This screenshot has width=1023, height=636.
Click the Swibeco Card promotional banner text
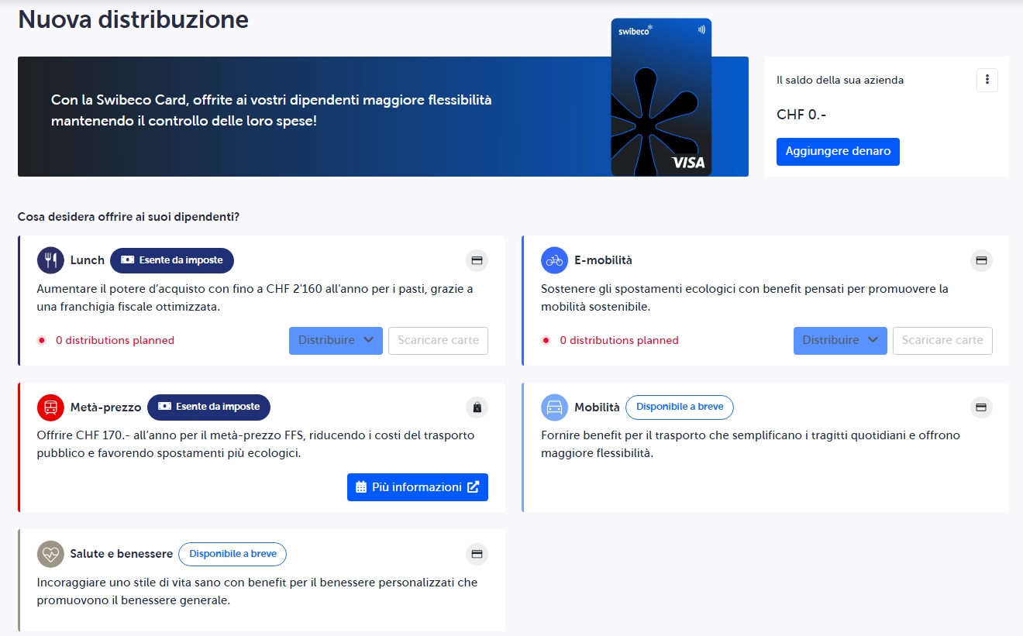[x=271, y=111]
